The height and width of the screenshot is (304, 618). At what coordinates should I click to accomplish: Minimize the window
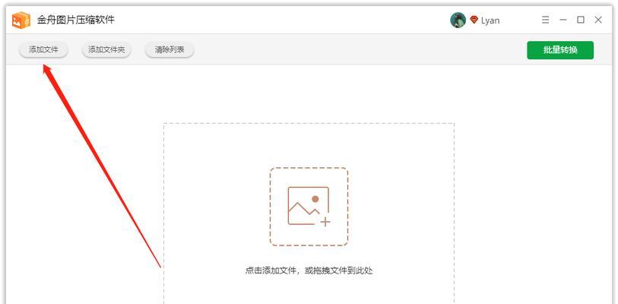point(563,20)
